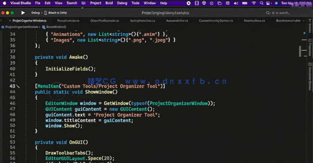Click the blue class icon in the breadcrumb path
The width and height of the screenshot is (313, 163).
(x=3, y=27)
